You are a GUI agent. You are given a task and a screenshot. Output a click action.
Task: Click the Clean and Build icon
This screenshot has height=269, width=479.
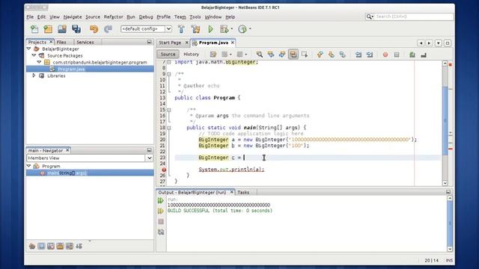tap(195, 29)
